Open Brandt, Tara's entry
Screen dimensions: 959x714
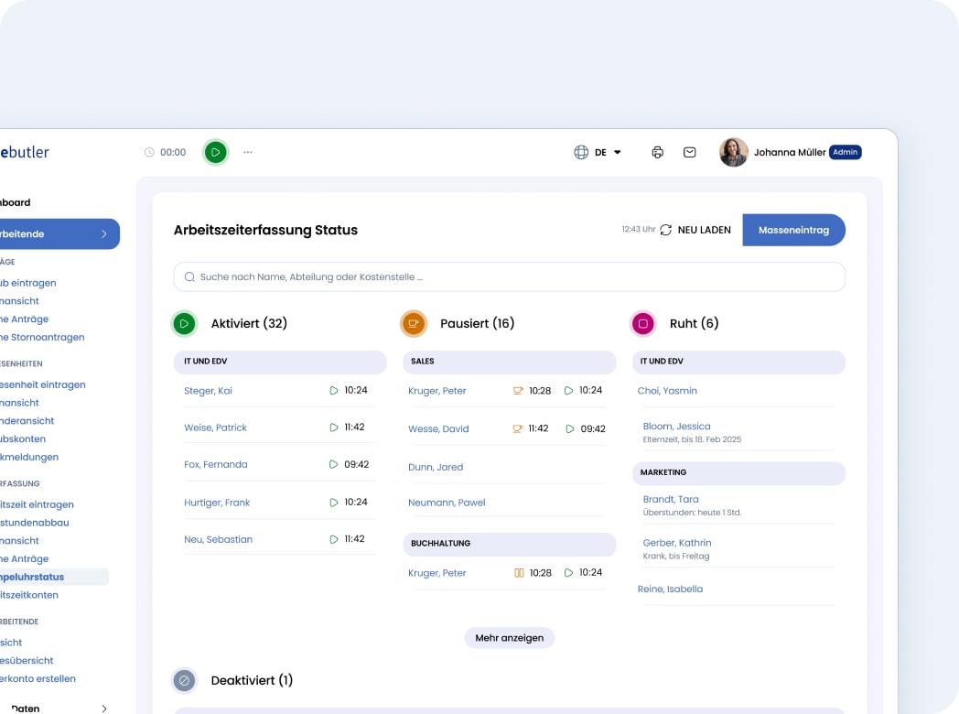pyautogui.click(x=671, y=499)
